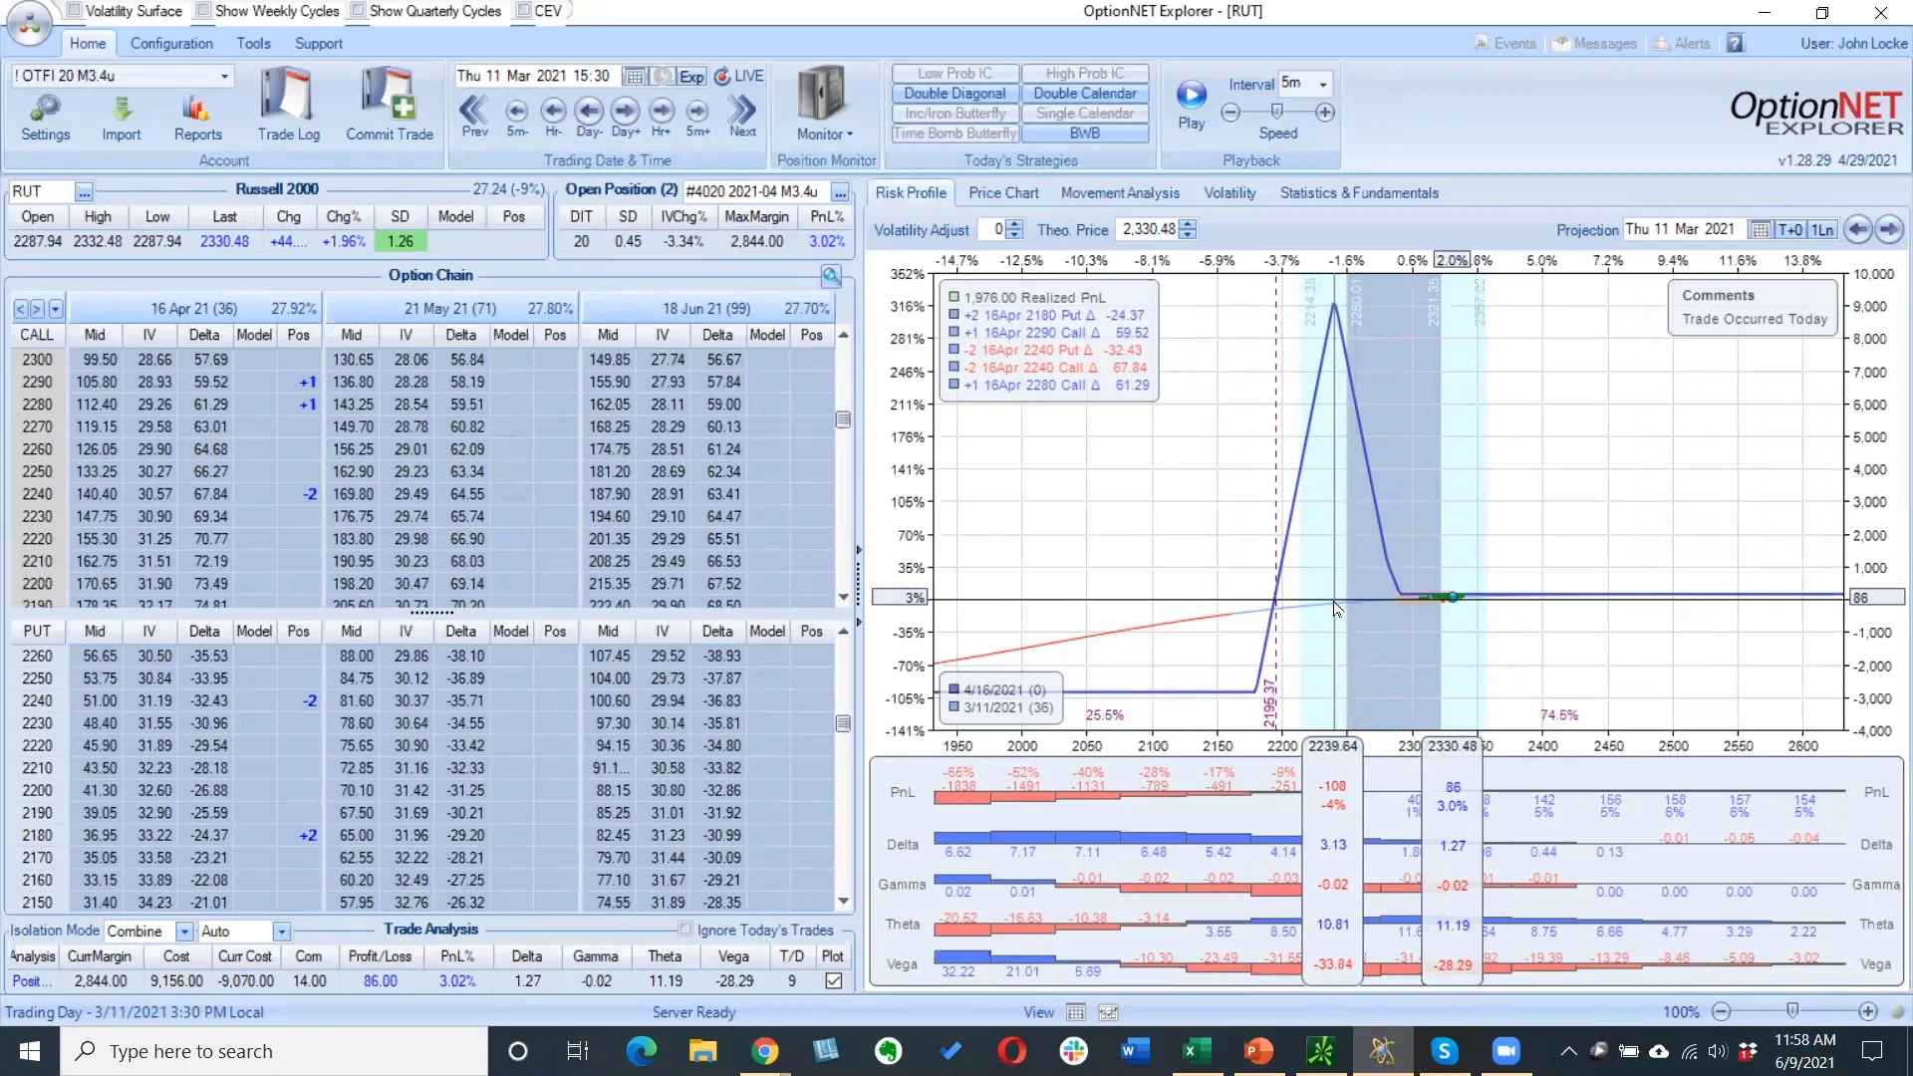
Task: Adjust the playback Speed slider
Action: [1277, 112]
